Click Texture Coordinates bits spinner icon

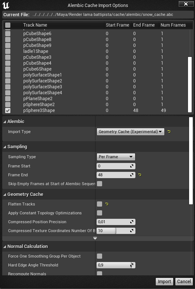coord(132,231)
